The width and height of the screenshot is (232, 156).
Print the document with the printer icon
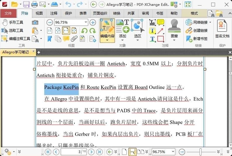35,4
